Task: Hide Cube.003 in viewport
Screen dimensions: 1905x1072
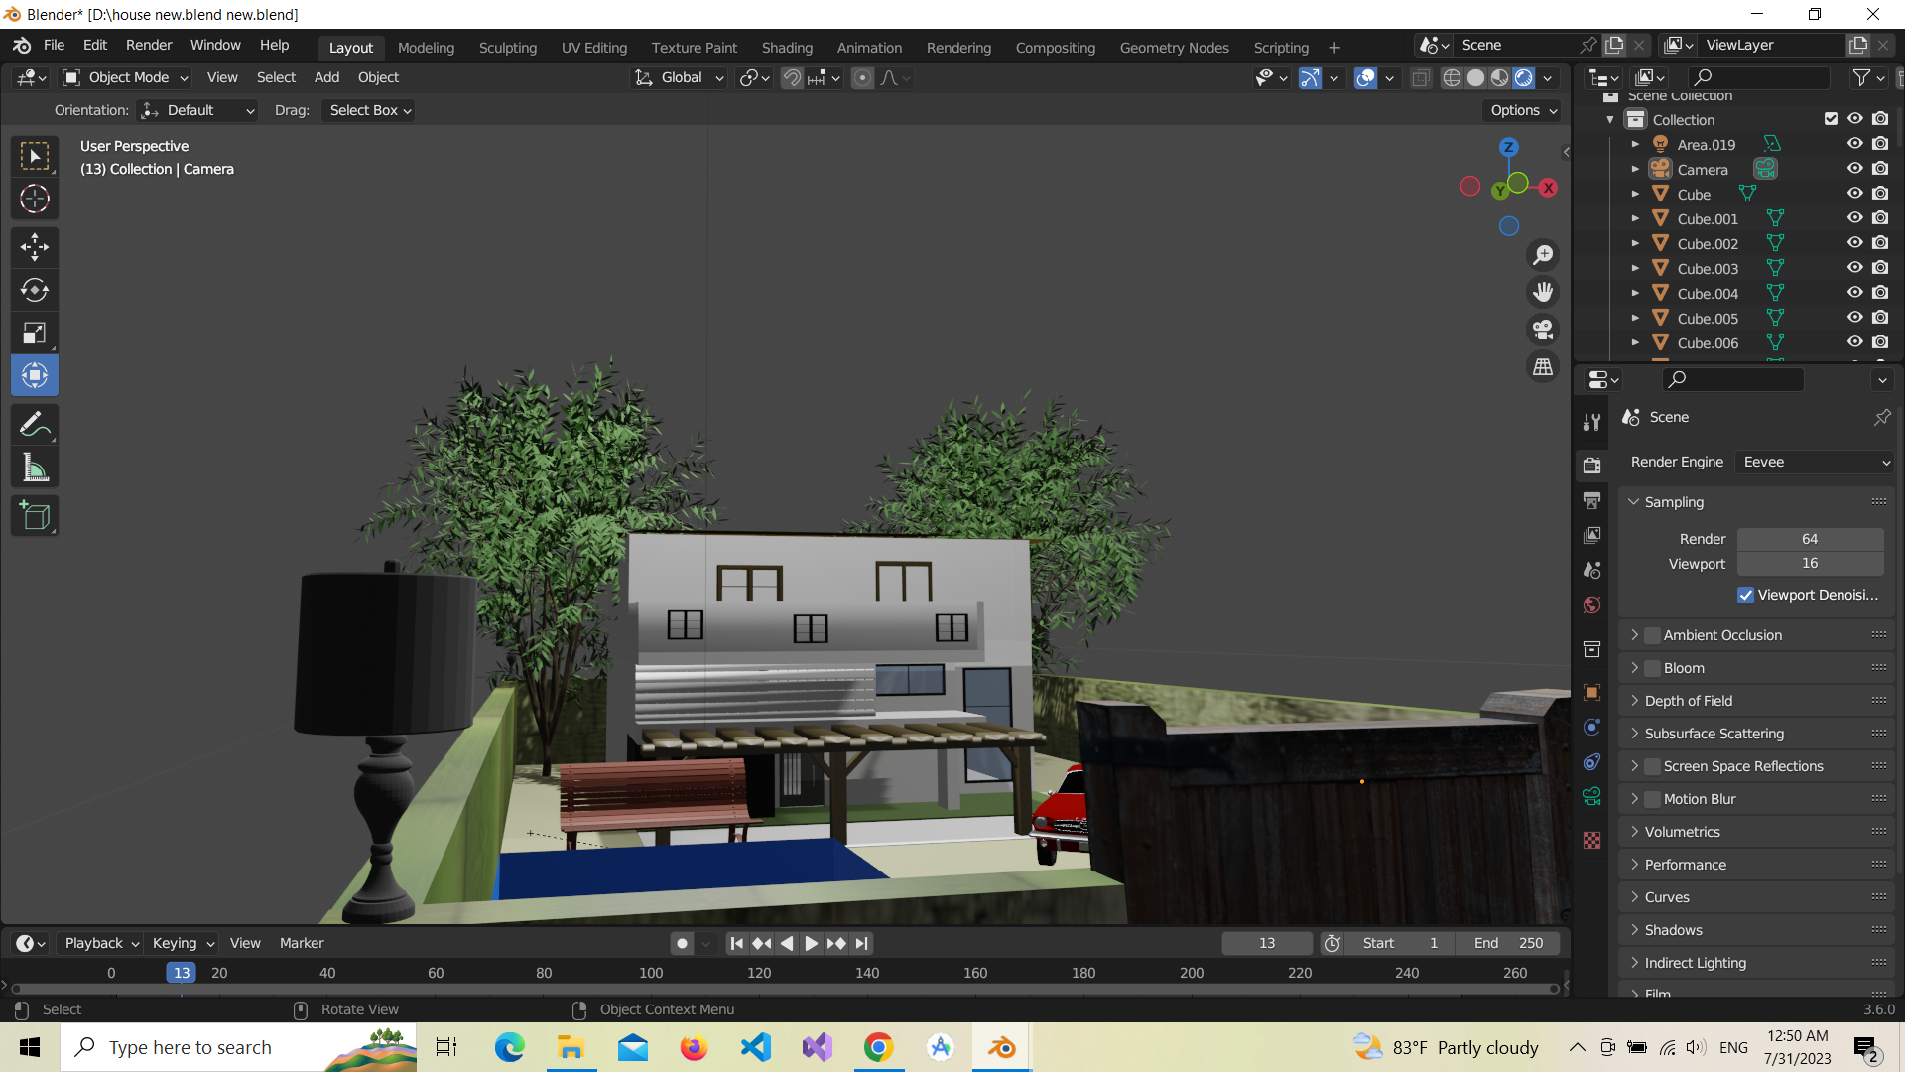Action: pos(1854,268)
